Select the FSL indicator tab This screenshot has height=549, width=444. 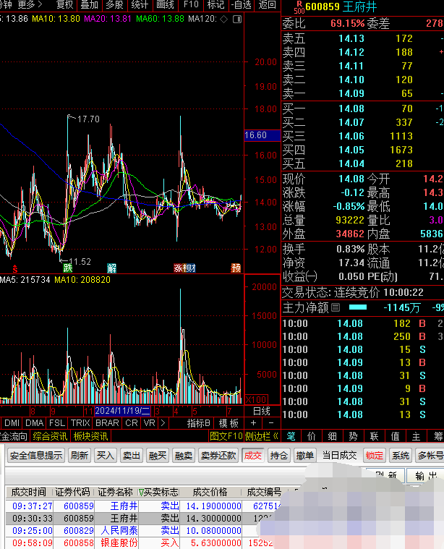click(x=57, y=423)
